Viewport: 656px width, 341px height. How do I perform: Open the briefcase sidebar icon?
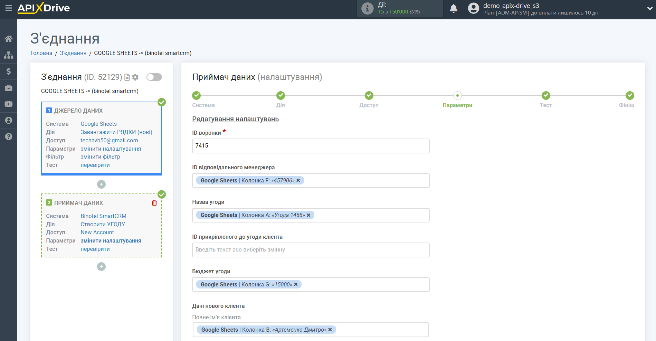click(9, 88)
